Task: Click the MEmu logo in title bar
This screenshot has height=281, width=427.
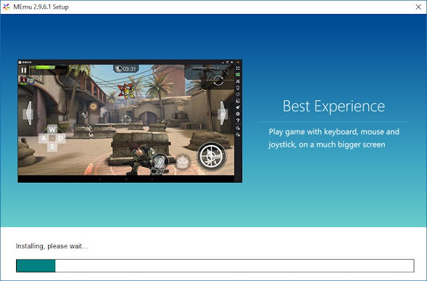Action: click(6, 7)
